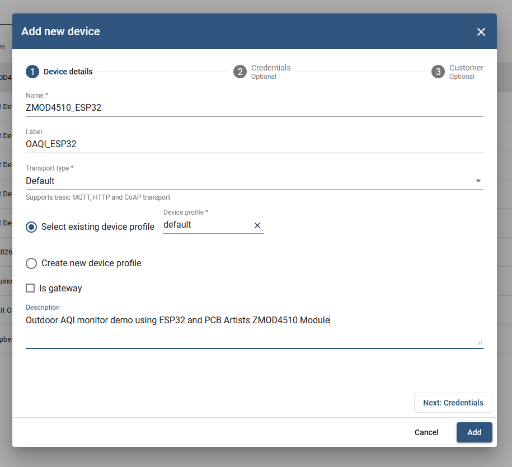Click the step 2 number circle

pos(240,72)
